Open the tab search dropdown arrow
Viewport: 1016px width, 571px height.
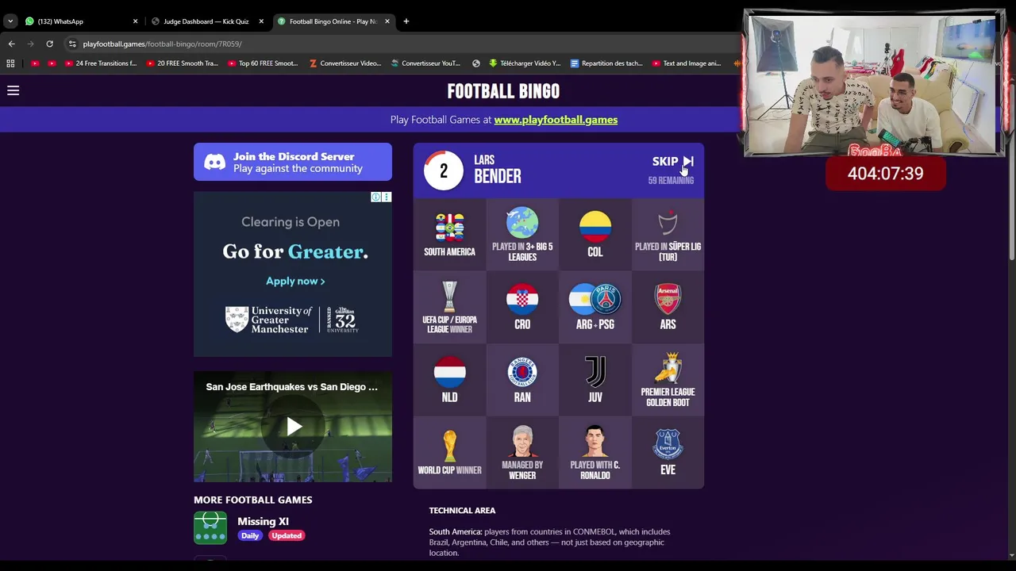coord(10,21)
